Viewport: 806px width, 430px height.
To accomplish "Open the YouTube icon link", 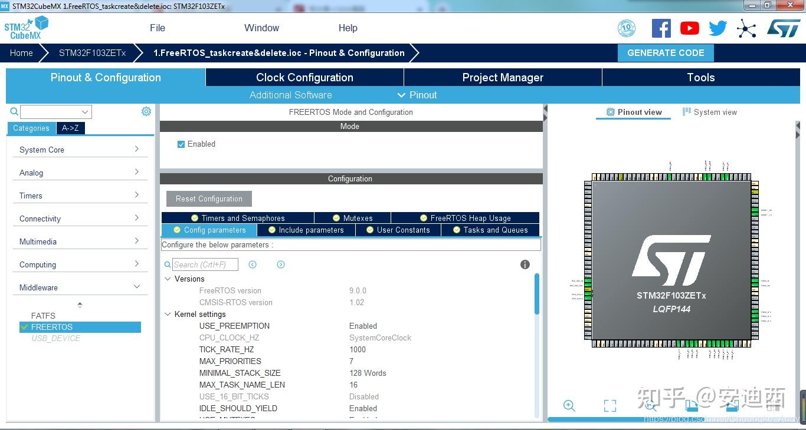I will pos(689,28).
